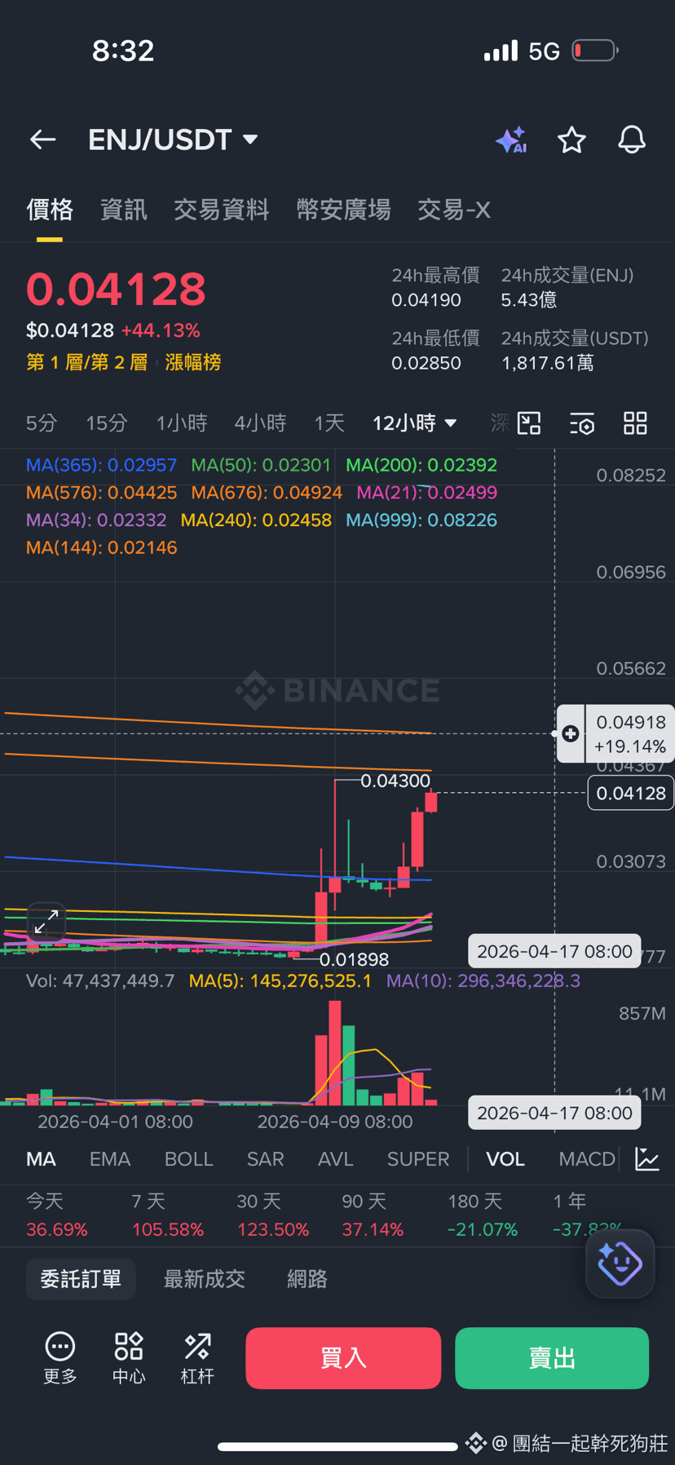Tap the MA(365): 0.02957 legend
The width and height of the screenshot is (675, 1465).
tap(101, 465)
